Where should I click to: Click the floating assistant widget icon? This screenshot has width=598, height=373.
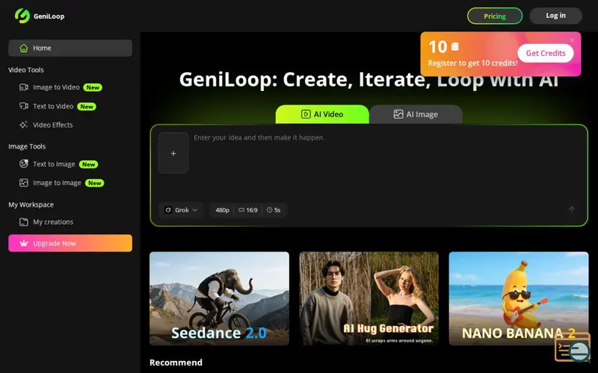(573, 348)
